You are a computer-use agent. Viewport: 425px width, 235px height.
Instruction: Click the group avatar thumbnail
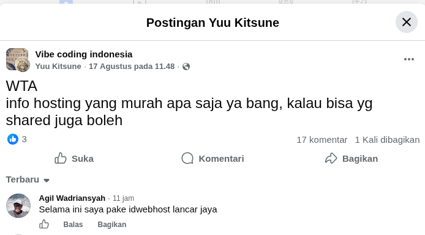tap(17, 58)
